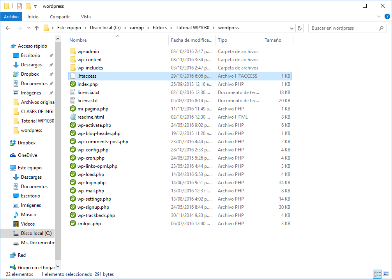Open OneDrive in the navigation pane
Screen dimensions: 392x279
pyautogui.click(x=28, y=155)
